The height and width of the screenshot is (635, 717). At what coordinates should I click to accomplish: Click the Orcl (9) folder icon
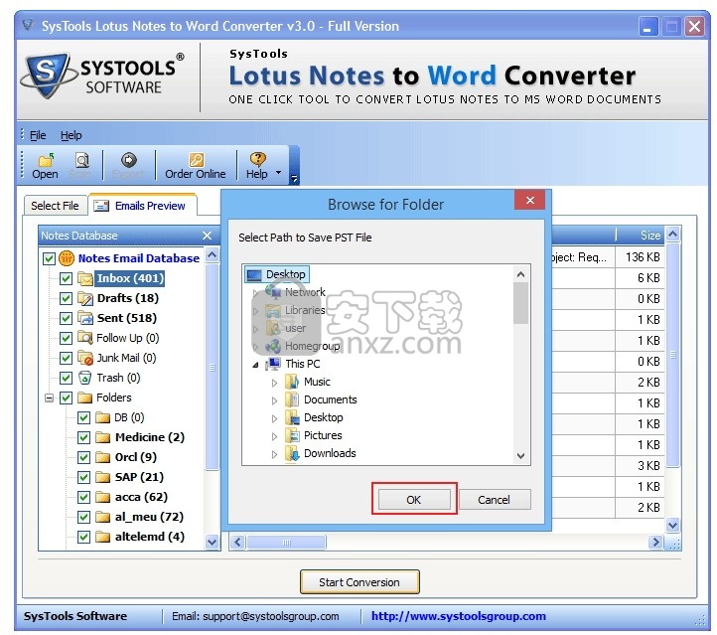(103, 457)
